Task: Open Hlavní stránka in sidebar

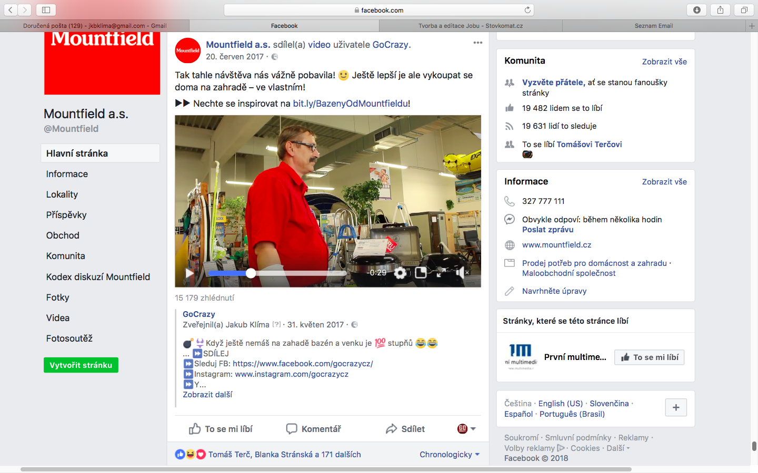Action: click(x=100, y=153)
